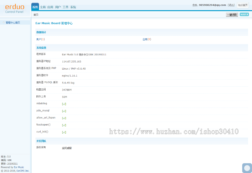This screenshot has width=252, height=173.
Task: Click the 磁盘空间 label
Action: coord(41,89)
